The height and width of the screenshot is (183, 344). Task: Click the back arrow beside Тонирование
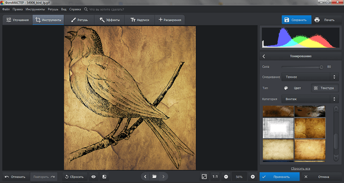pyautogui.click(x=264, y=56)
